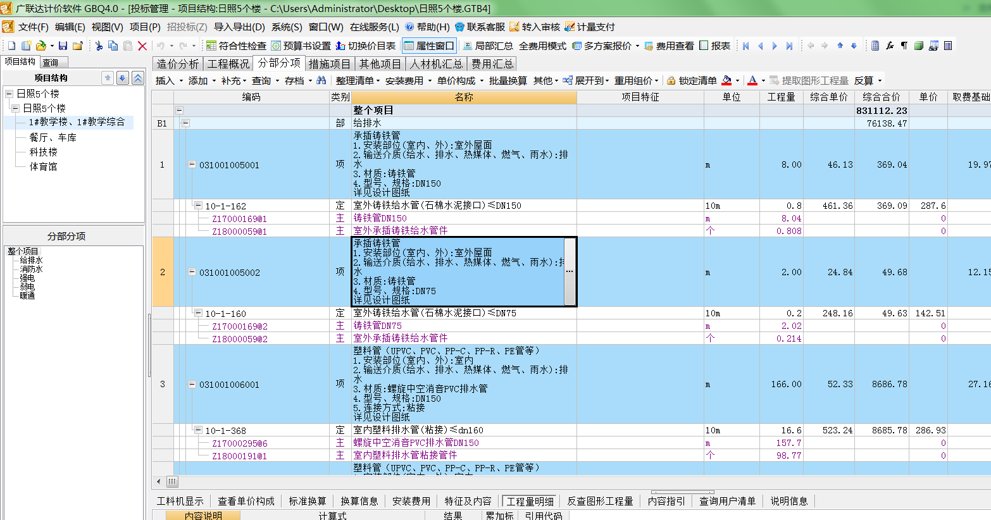Collapse the 给排水 section B1 row
This screenshot has width=991, height=520.
pos(185,123)
